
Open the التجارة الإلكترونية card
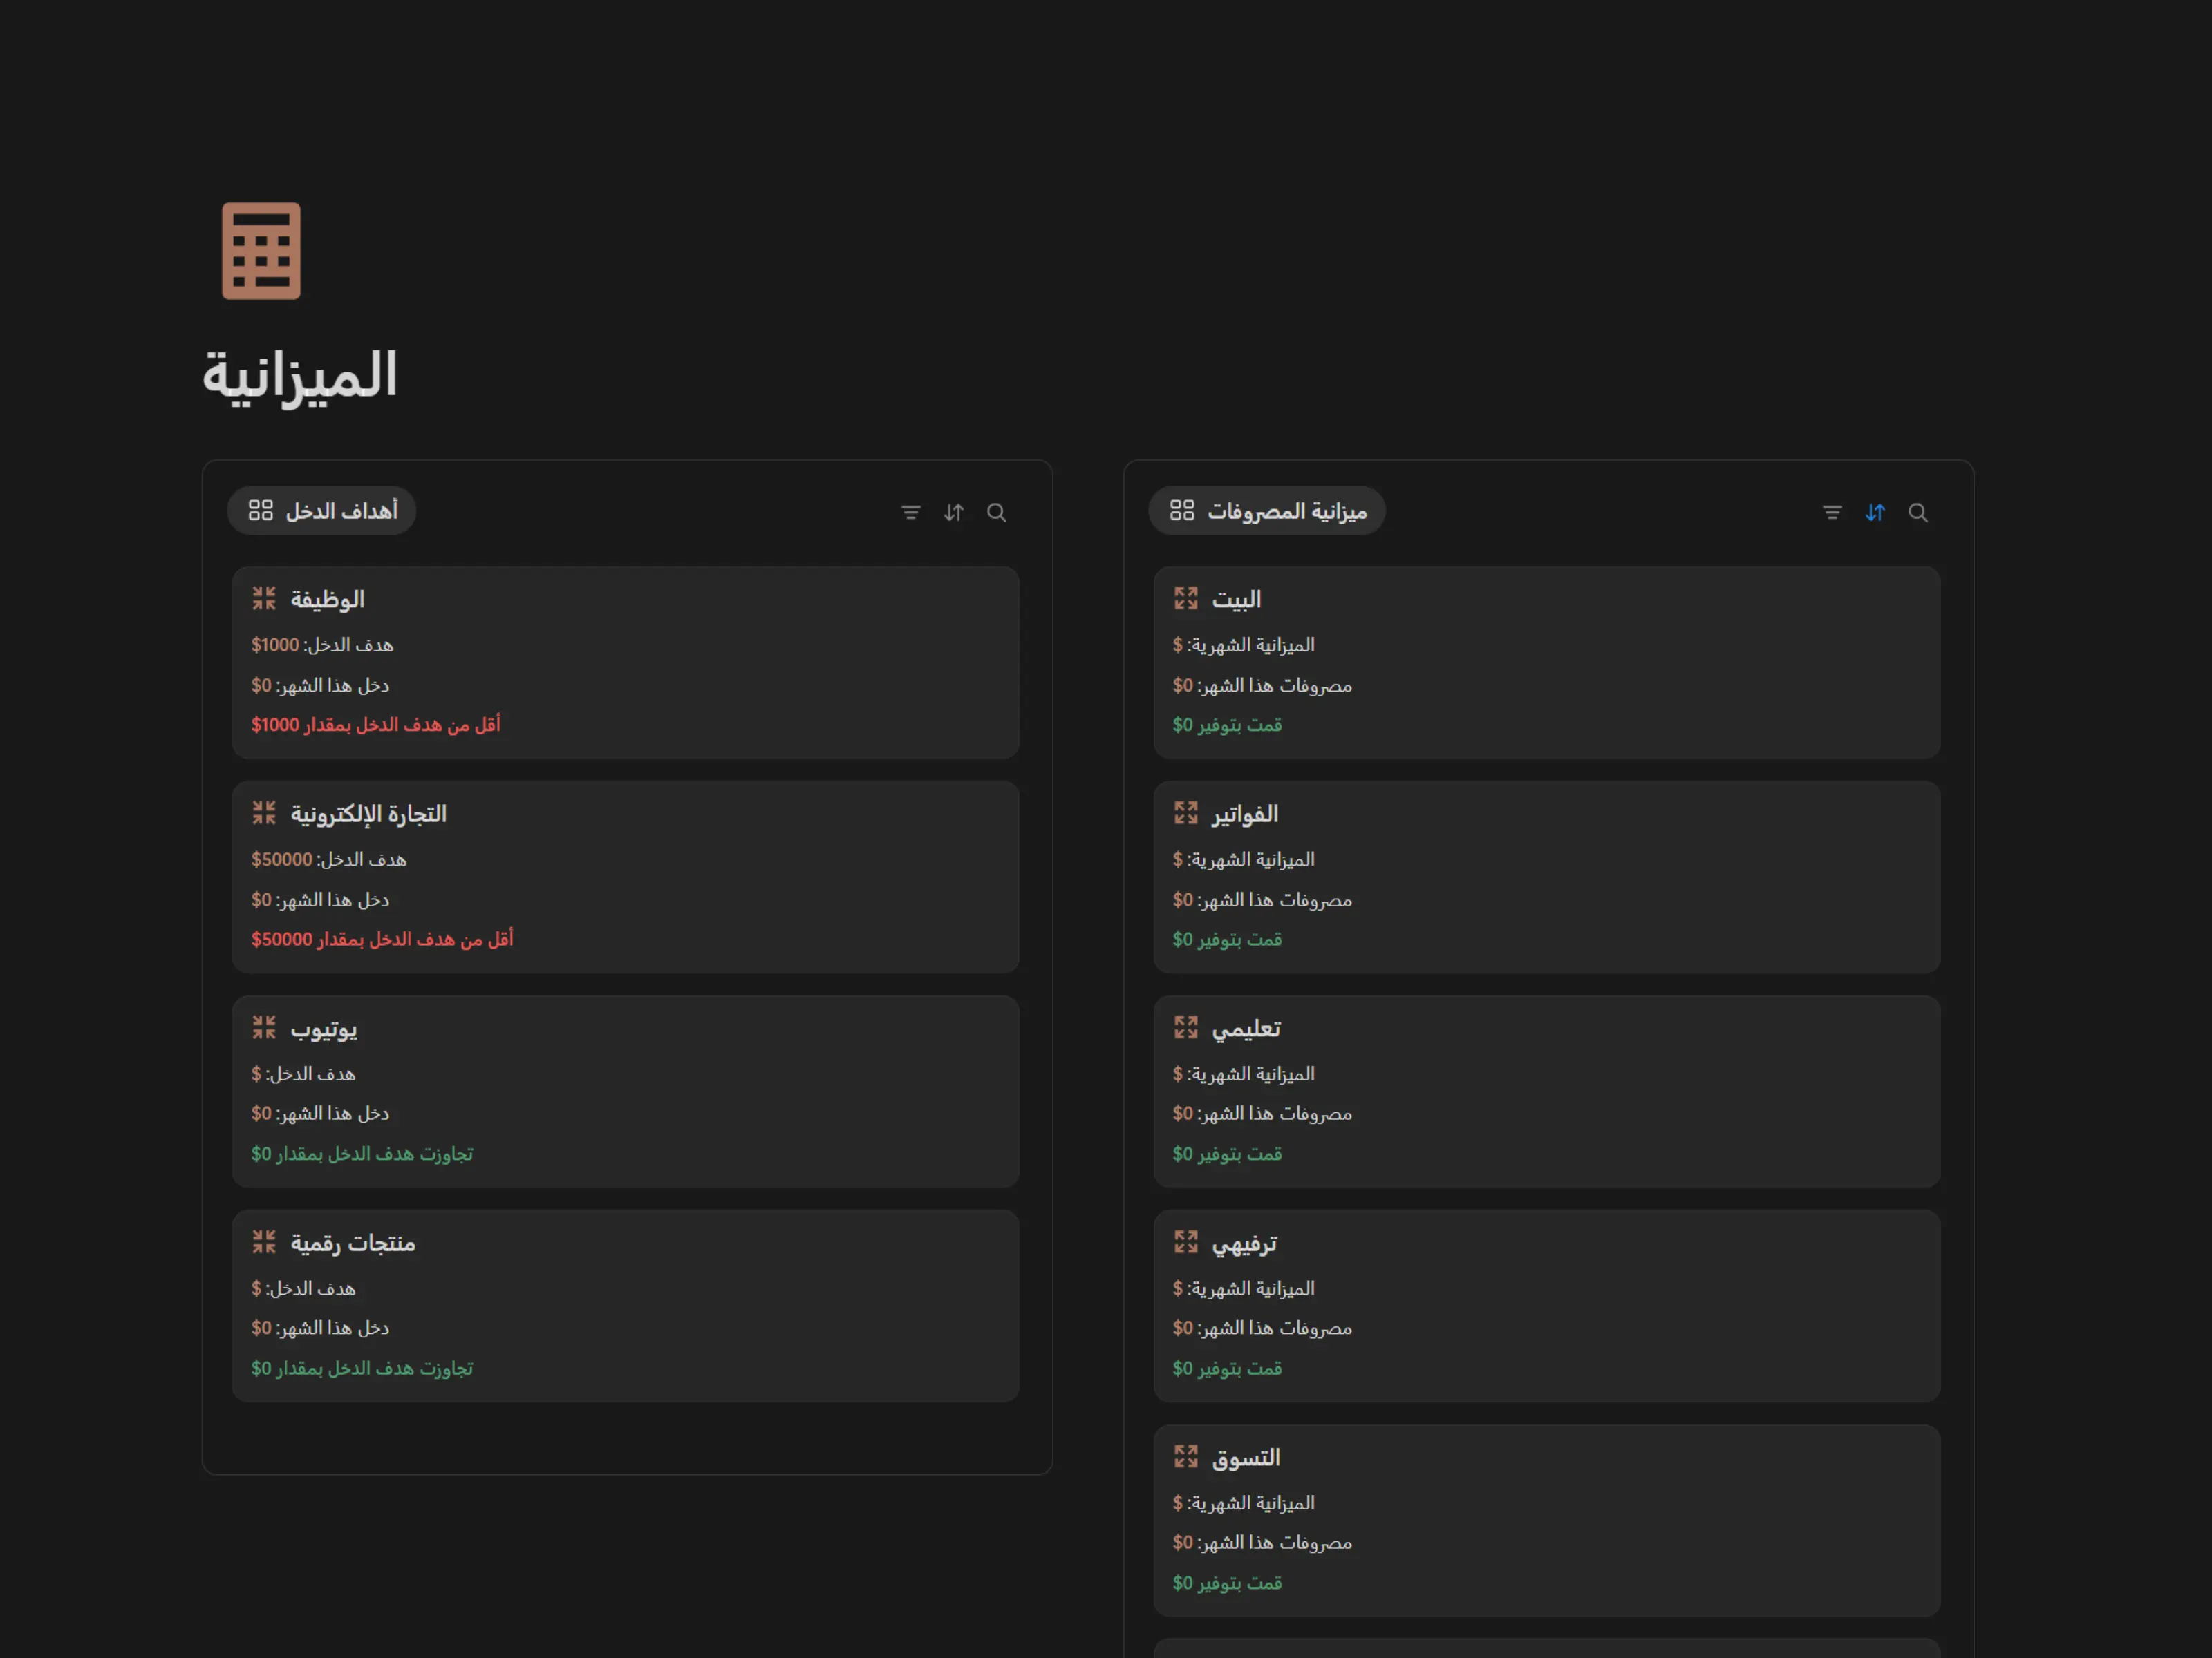click(x=368, y=814)
